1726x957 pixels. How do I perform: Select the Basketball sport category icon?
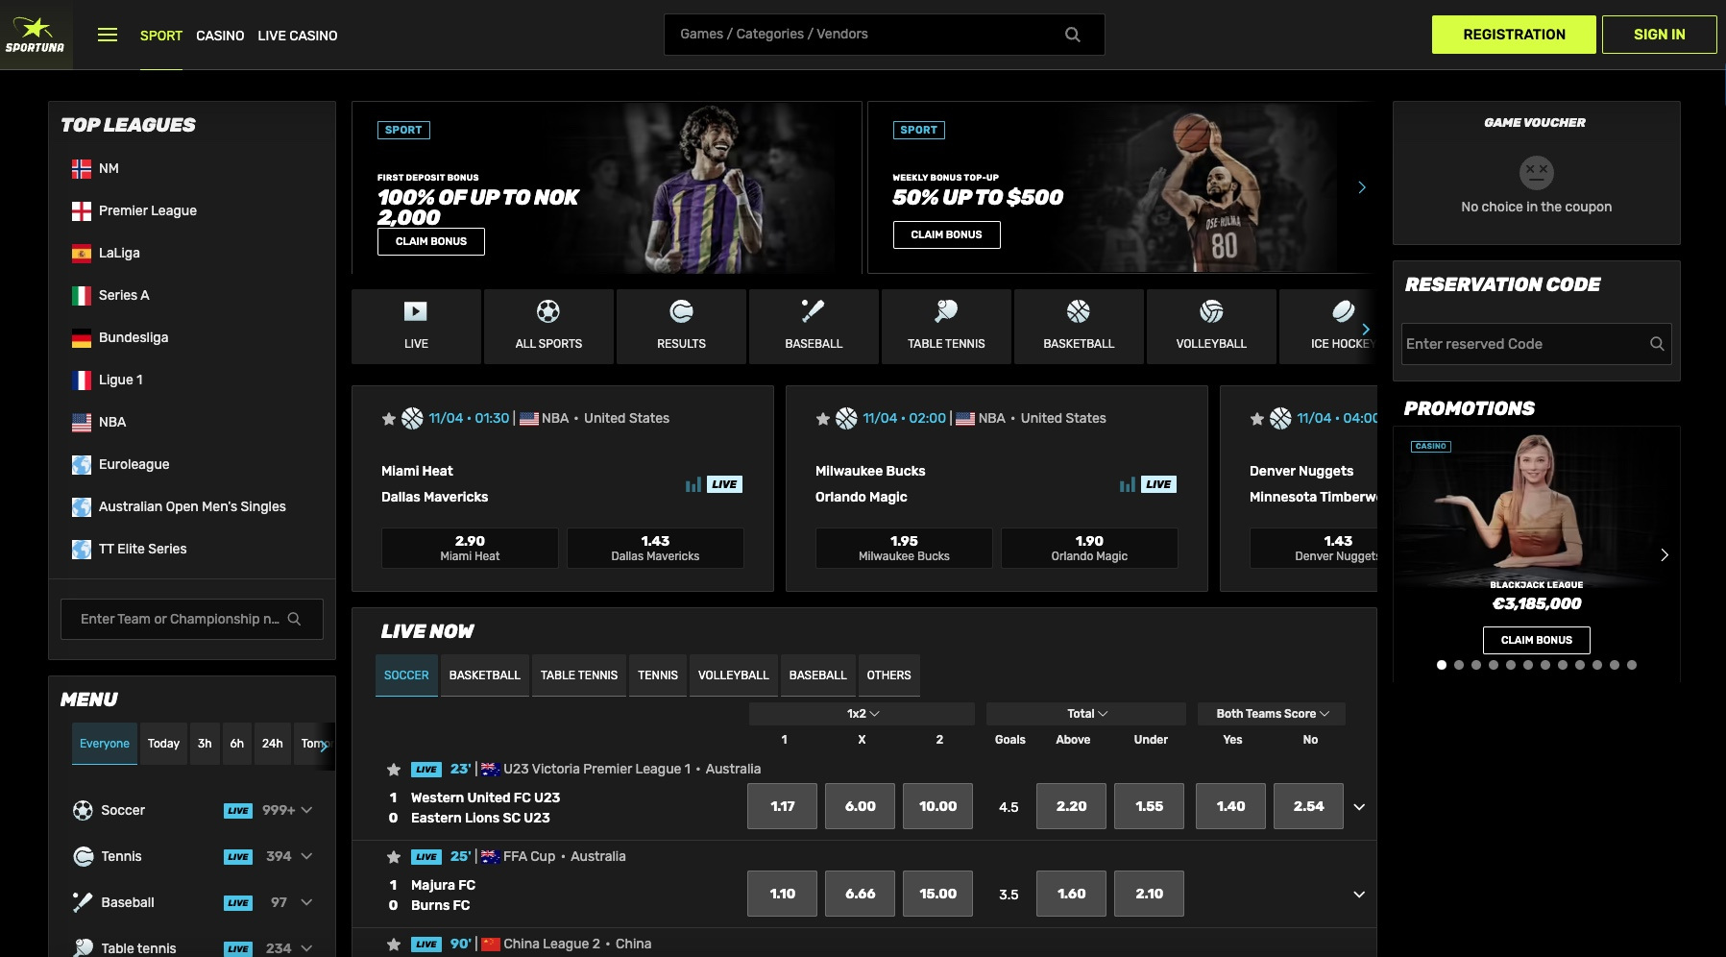coord(1078,312)
